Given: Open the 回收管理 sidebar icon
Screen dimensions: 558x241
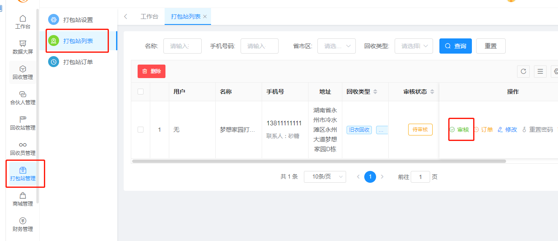Looking at the screenshot, I should 23,69.
